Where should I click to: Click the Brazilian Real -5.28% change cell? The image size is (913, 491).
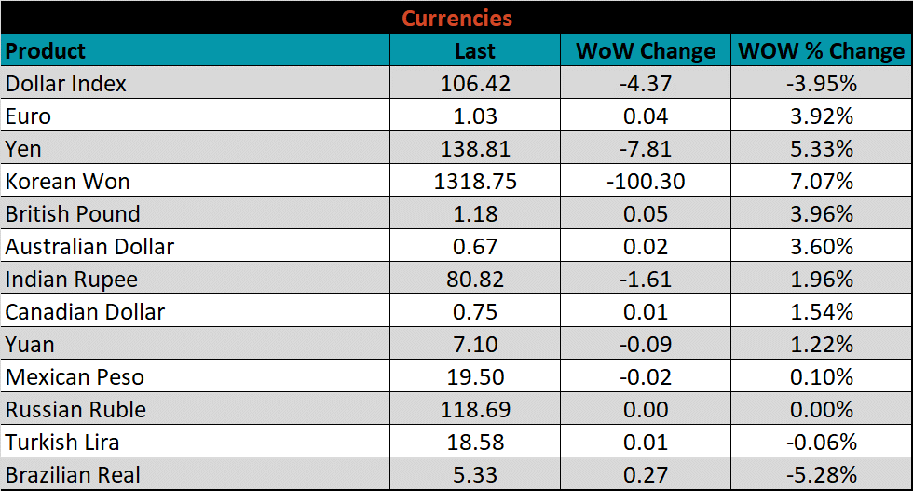(x=821, y=474)
